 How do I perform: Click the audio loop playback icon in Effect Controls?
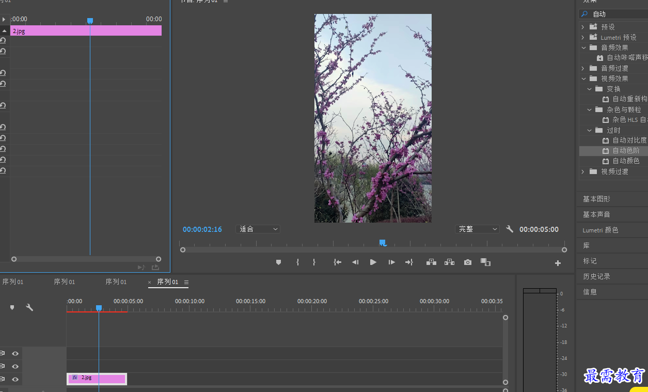141,267
